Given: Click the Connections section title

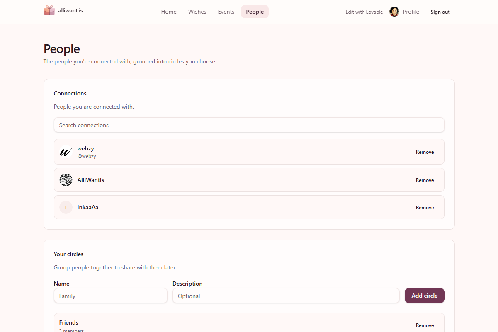Looking at the screenshot, I should tap(70, 93).
